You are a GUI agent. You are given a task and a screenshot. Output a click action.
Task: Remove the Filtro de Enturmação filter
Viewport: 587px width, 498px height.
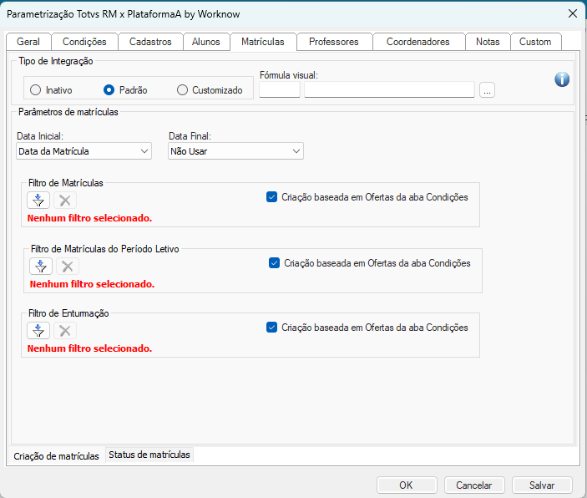65,330
